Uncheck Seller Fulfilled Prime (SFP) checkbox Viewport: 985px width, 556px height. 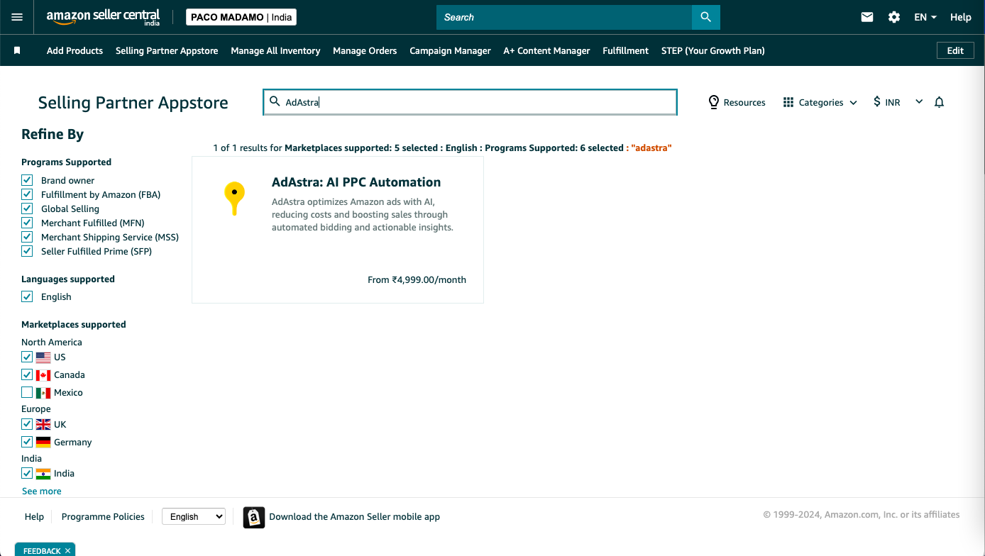click(27, 251)
